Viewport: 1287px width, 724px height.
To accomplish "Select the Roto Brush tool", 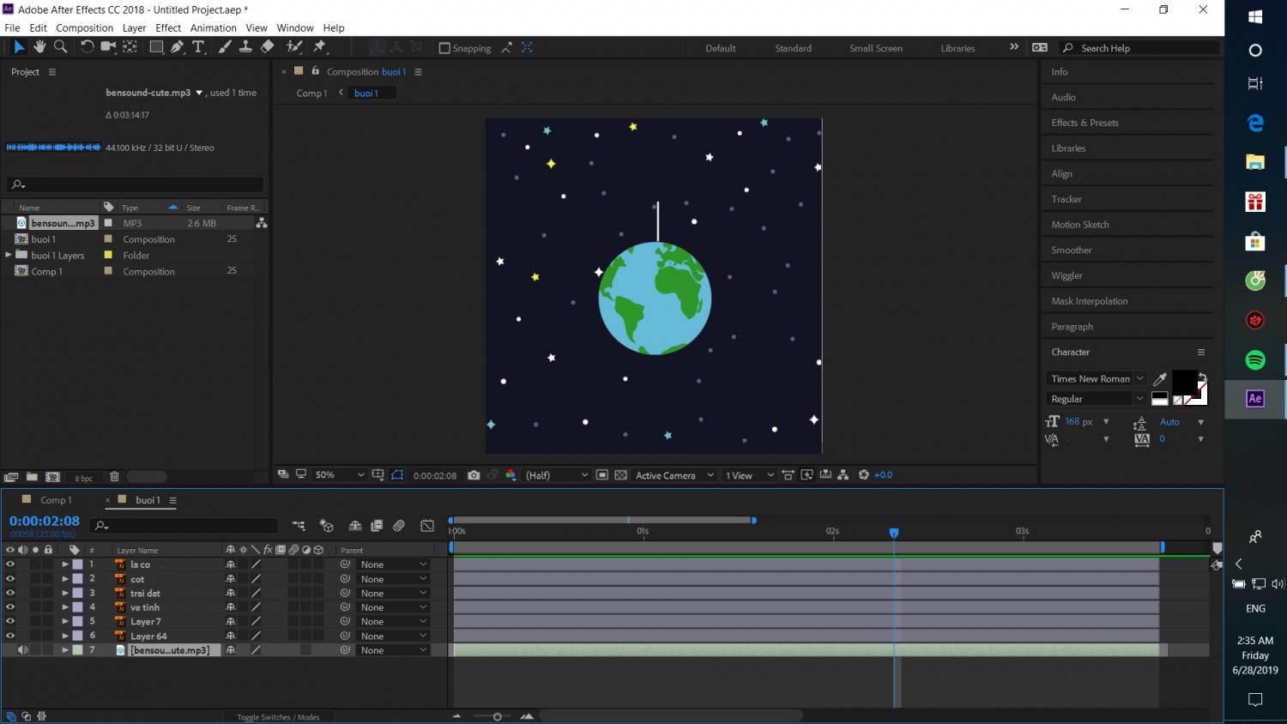I will pyautogui.click(x=294, y=47).
